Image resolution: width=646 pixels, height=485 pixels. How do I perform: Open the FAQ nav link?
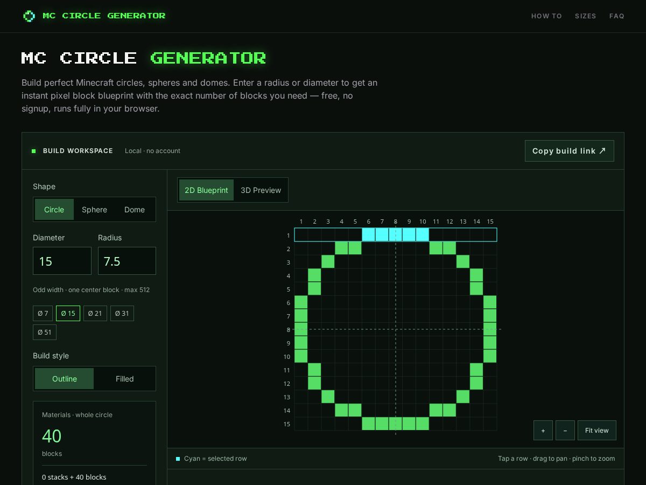[x=617, y=16]
